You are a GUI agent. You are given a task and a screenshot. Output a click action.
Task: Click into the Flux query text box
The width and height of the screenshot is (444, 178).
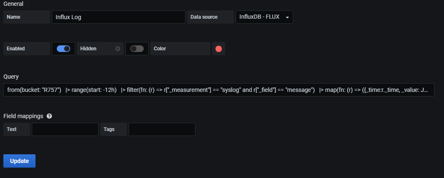218,90
